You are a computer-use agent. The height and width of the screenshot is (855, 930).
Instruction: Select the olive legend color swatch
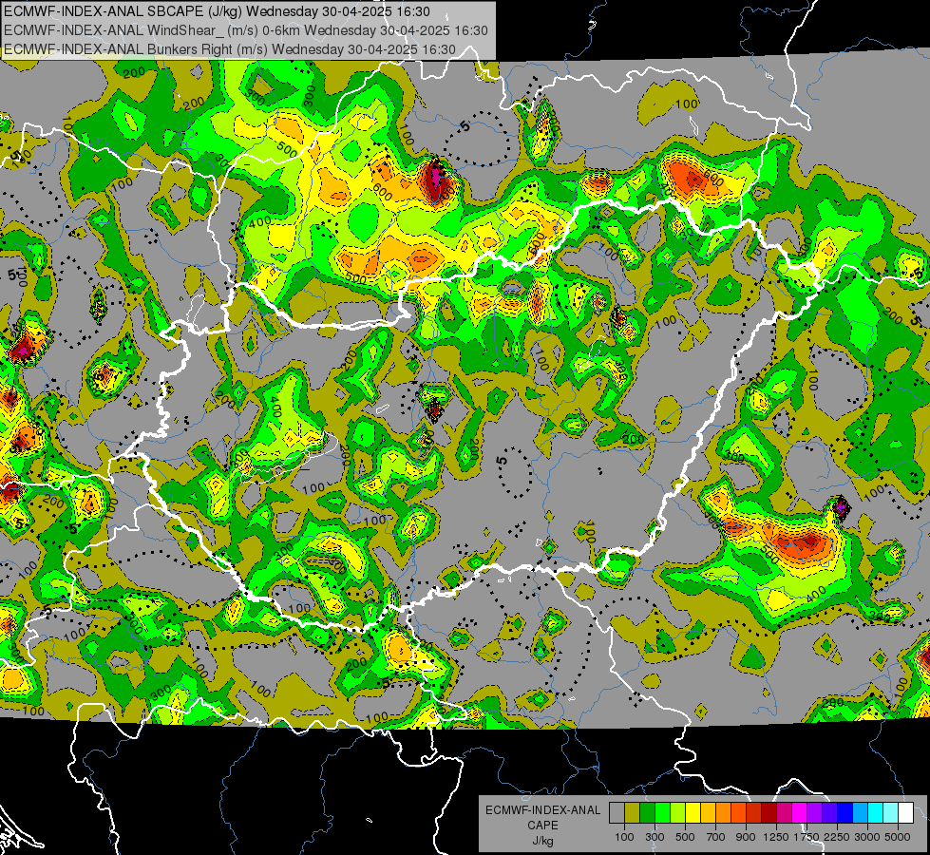click(x=633, y=812)
